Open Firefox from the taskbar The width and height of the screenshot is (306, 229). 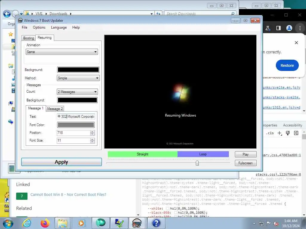pos(45,223)
